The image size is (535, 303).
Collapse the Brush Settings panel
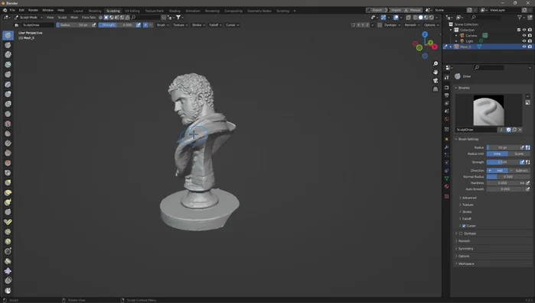tap(468, 139)
